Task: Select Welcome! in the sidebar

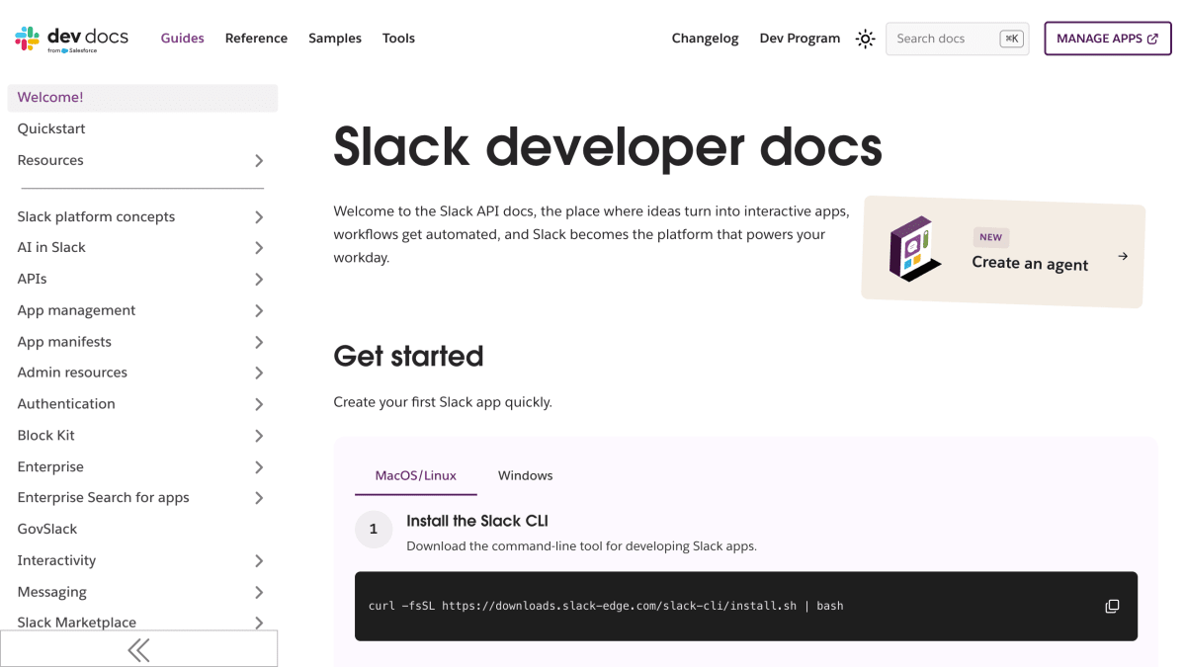Action: click(142, 98)
